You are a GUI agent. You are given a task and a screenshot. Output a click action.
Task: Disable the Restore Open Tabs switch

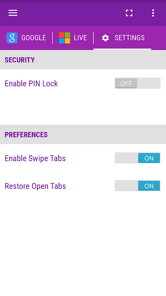(x=138, y=186)
